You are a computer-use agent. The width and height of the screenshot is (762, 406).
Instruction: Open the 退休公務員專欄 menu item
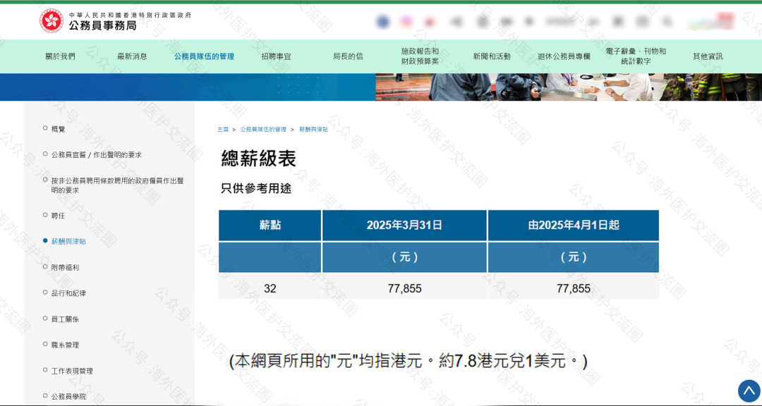click(564, 56)
